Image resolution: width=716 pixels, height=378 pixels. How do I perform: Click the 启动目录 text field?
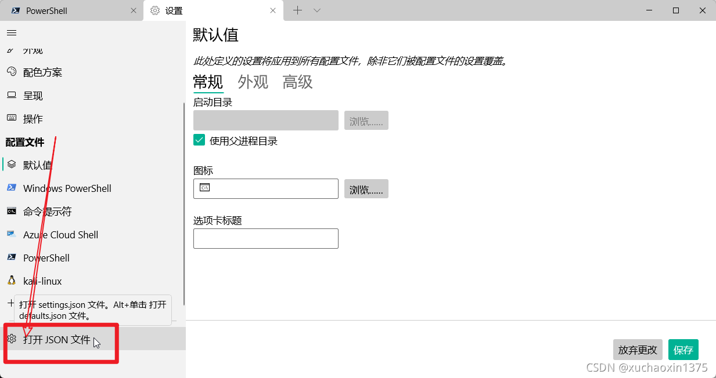pos(266,120)
